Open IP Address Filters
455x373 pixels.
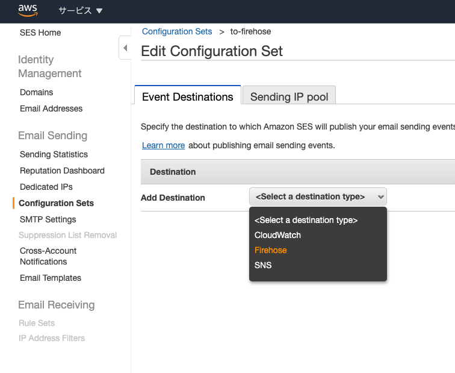(52, 338)
